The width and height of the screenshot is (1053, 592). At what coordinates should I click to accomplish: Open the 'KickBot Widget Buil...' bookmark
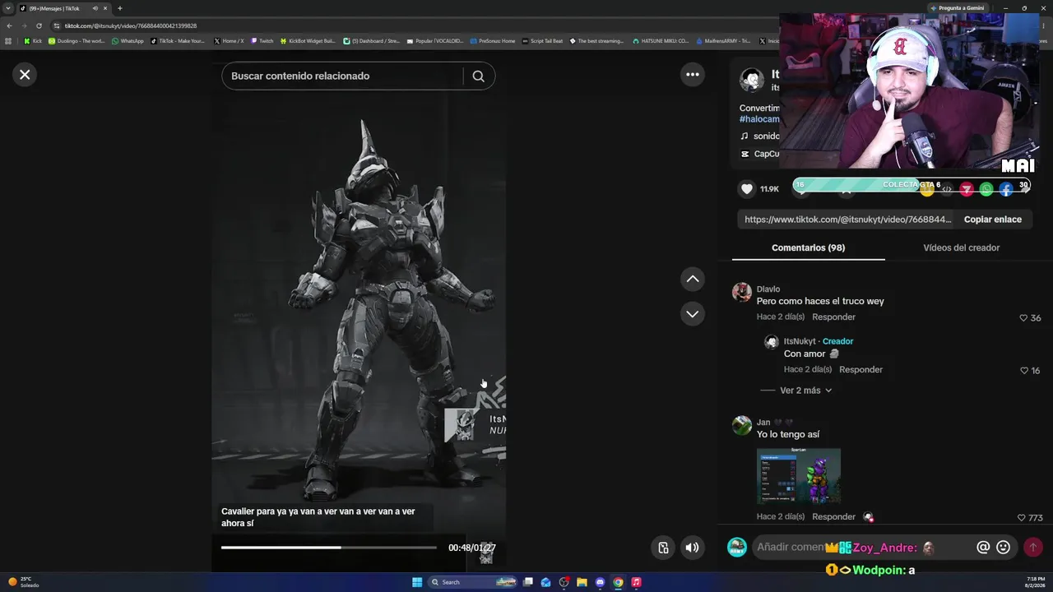[x=308, y=41]
